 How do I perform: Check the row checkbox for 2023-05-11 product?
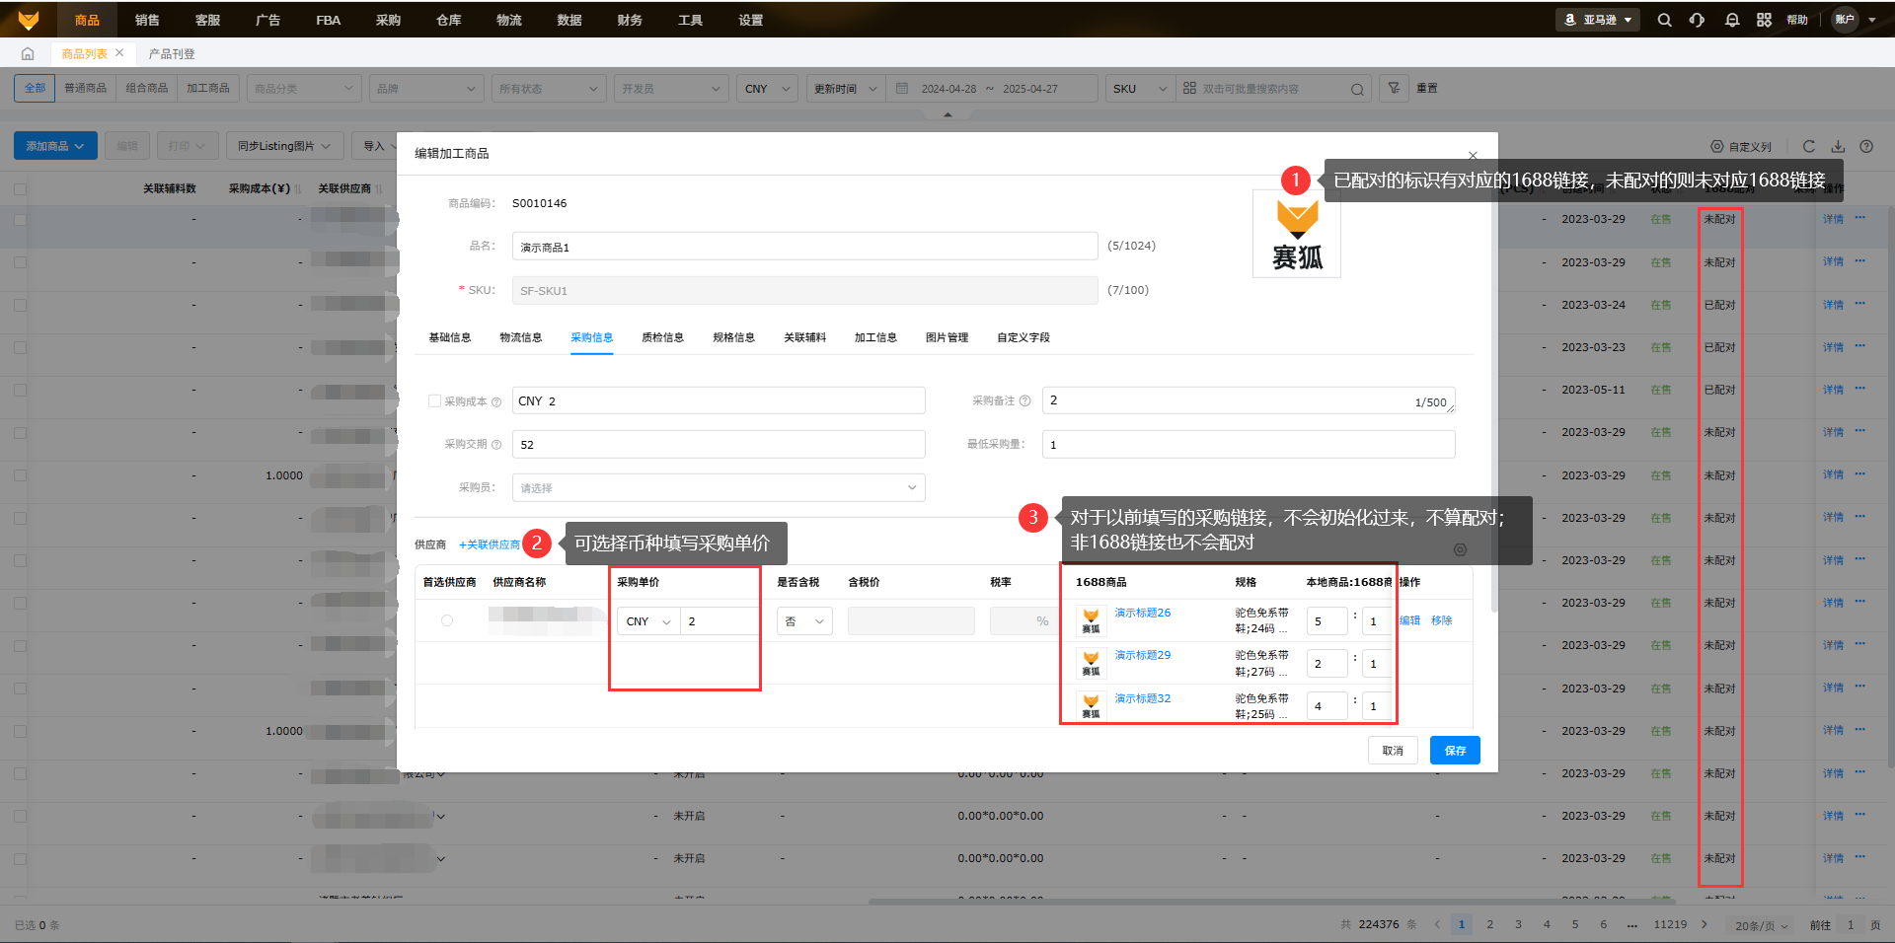click(20, 390)
